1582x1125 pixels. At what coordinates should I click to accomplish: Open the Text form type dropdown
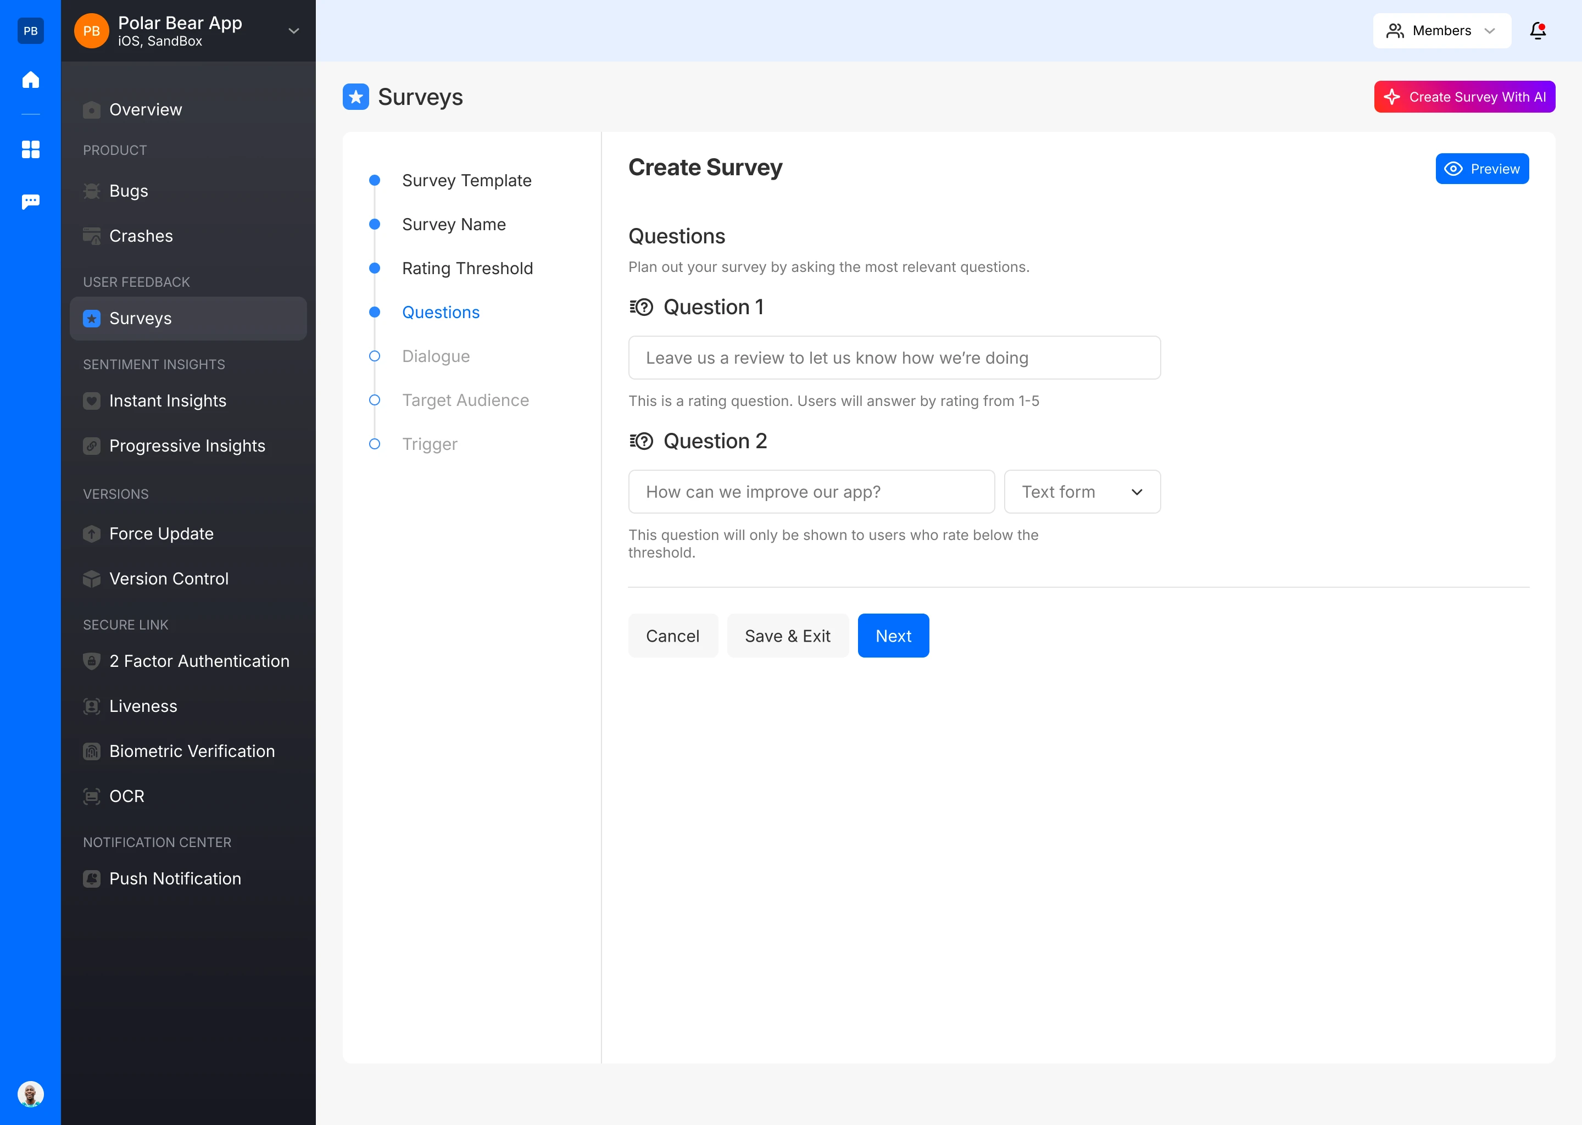(x=1082, y=492)
